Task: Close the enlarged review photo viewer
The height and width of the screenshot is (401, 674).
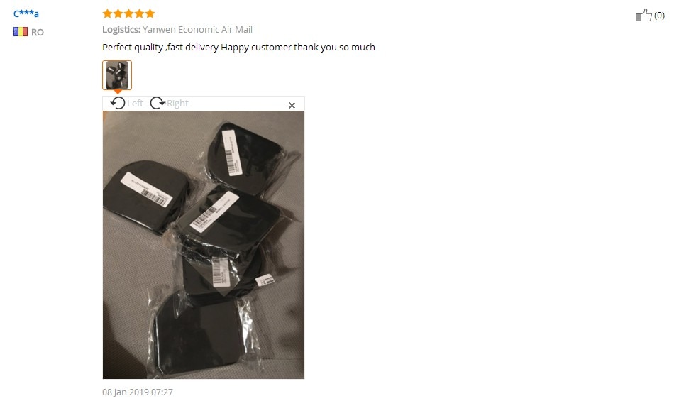Action: (x=292, y=105)
